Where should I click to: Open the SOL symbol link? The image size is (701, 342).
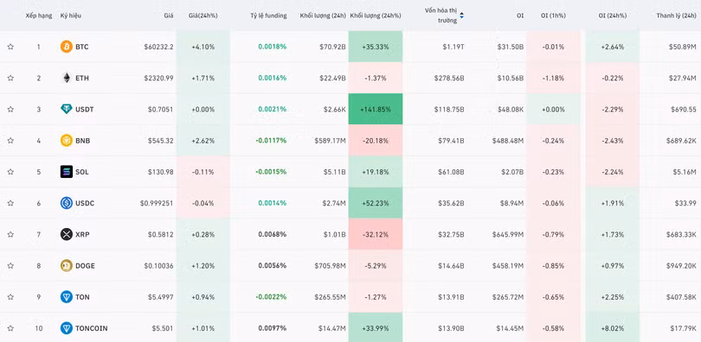pyautogui.click(x=82, y=172)
